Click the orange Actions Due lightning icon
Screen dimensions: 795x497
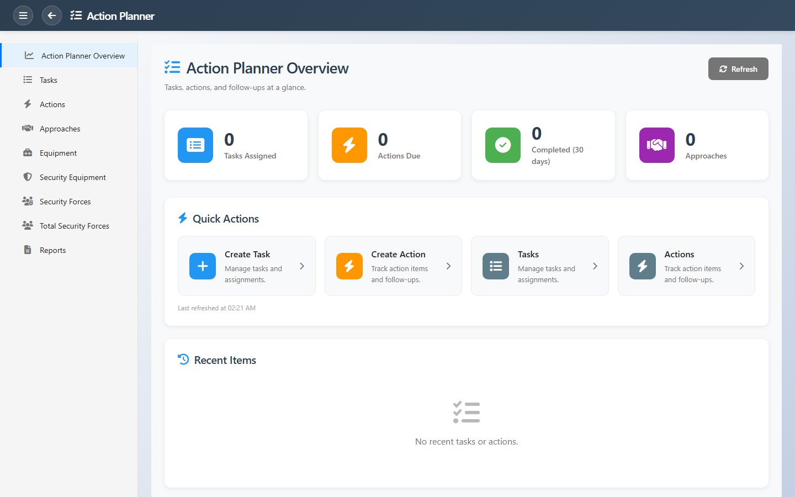349,145
